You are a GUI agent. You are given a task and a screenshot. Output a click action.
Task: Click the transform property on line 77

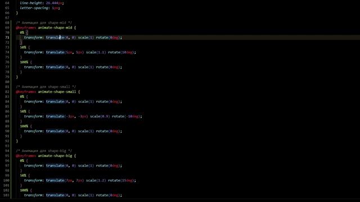click(x=33, y=67)
